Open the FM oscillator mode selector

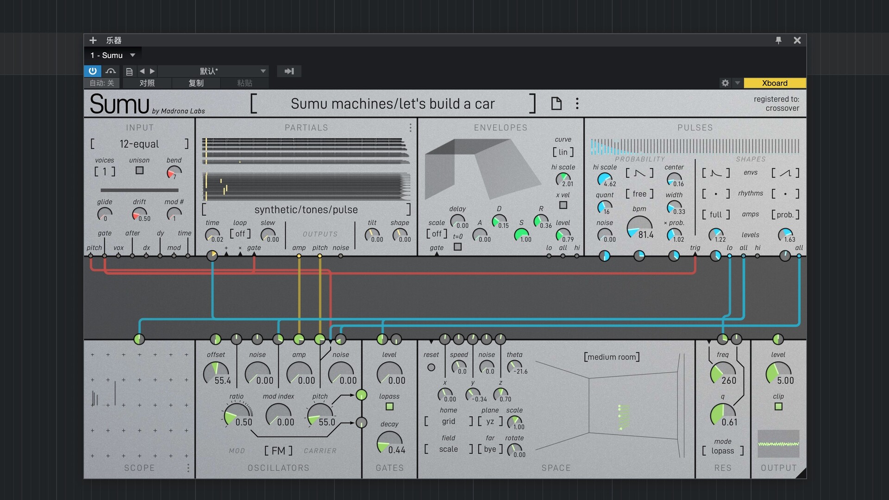pyautogui.click(x=278, y=451)
